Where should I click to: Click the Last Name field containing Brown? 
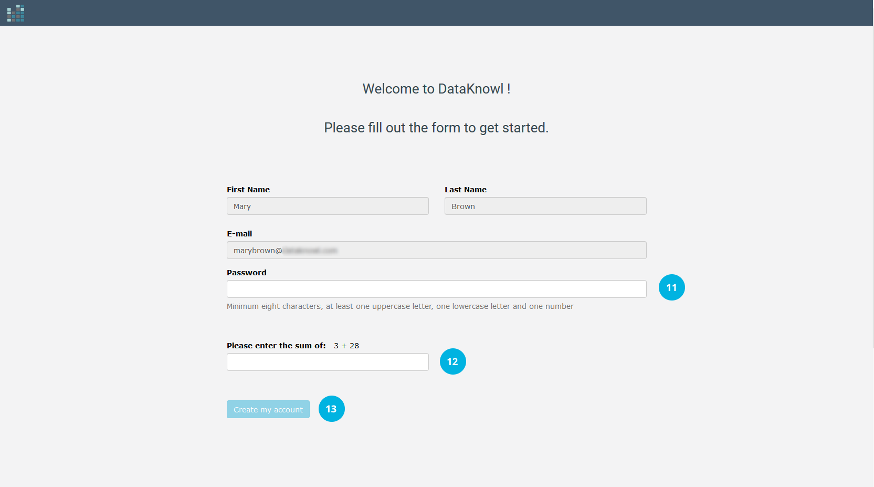[545, 206]
